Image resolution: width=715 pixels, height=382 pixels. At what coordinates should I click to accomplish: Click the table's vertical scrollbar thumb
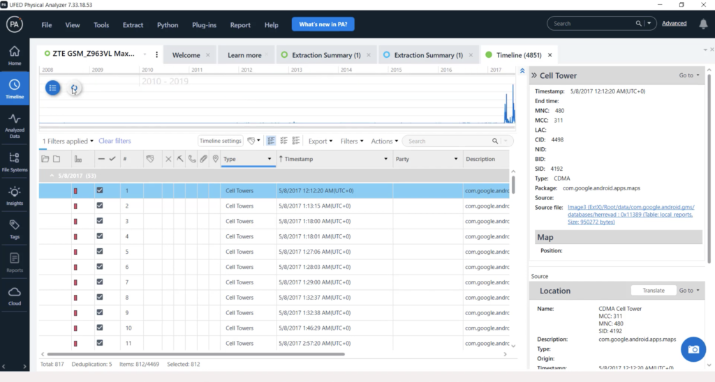[513, 185]
